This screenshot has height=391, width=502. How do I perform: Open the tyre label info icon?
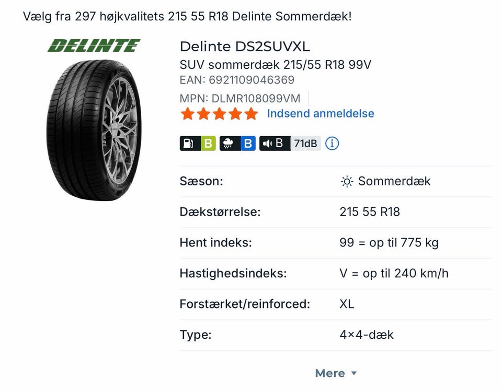(332, 143)
